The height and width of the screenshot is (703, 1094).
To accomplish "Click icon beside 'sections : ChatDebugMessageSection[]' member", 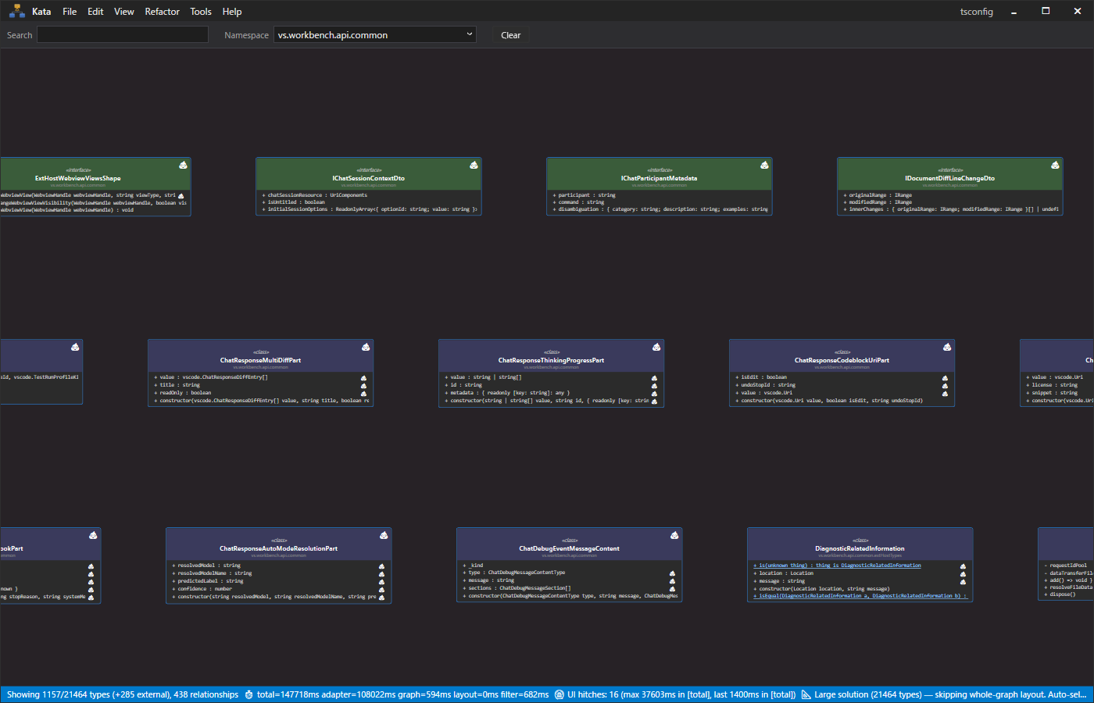I will [x=672, y=589].
